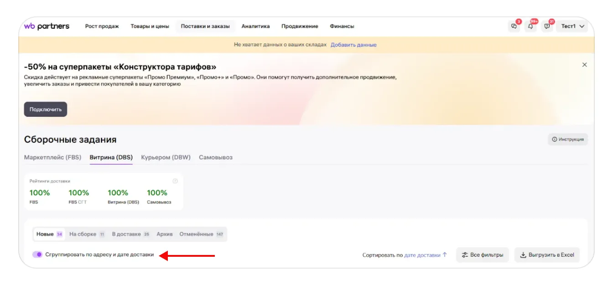Click the delivery ratings info icon
The image size is (613, 285).
click(x=175, y=181)
